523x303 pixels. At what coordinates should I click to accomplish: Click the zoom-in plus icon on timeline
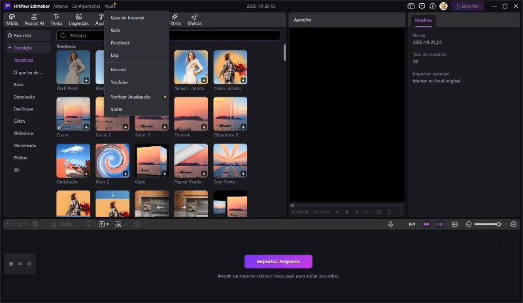pos(513,224)
